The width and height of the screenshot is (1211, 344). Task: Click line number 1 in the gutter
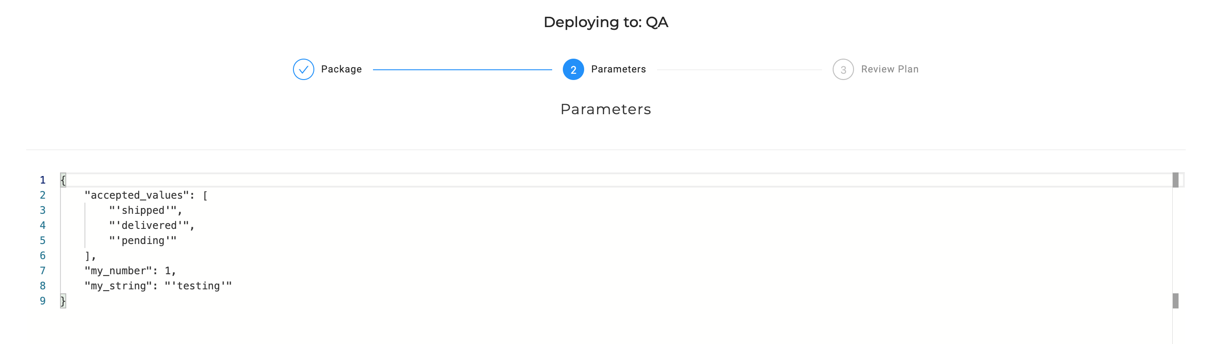pos(43,180)
